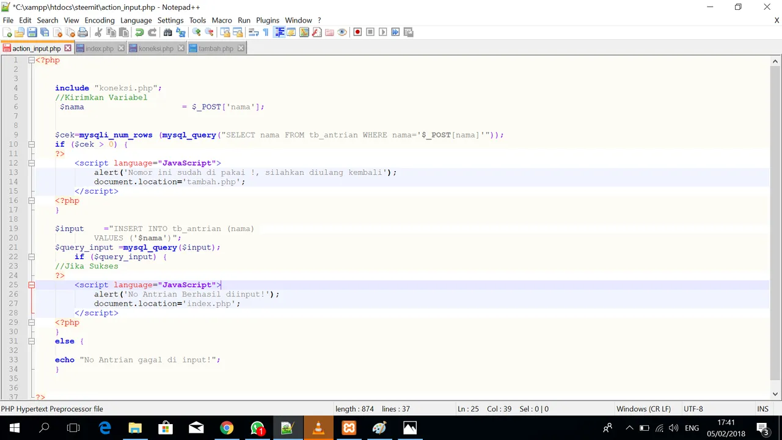This screenshot has width=782, height=440.
Task: Toggle Word Wrap in the toolbar
Action: click(x=254, y=32)
